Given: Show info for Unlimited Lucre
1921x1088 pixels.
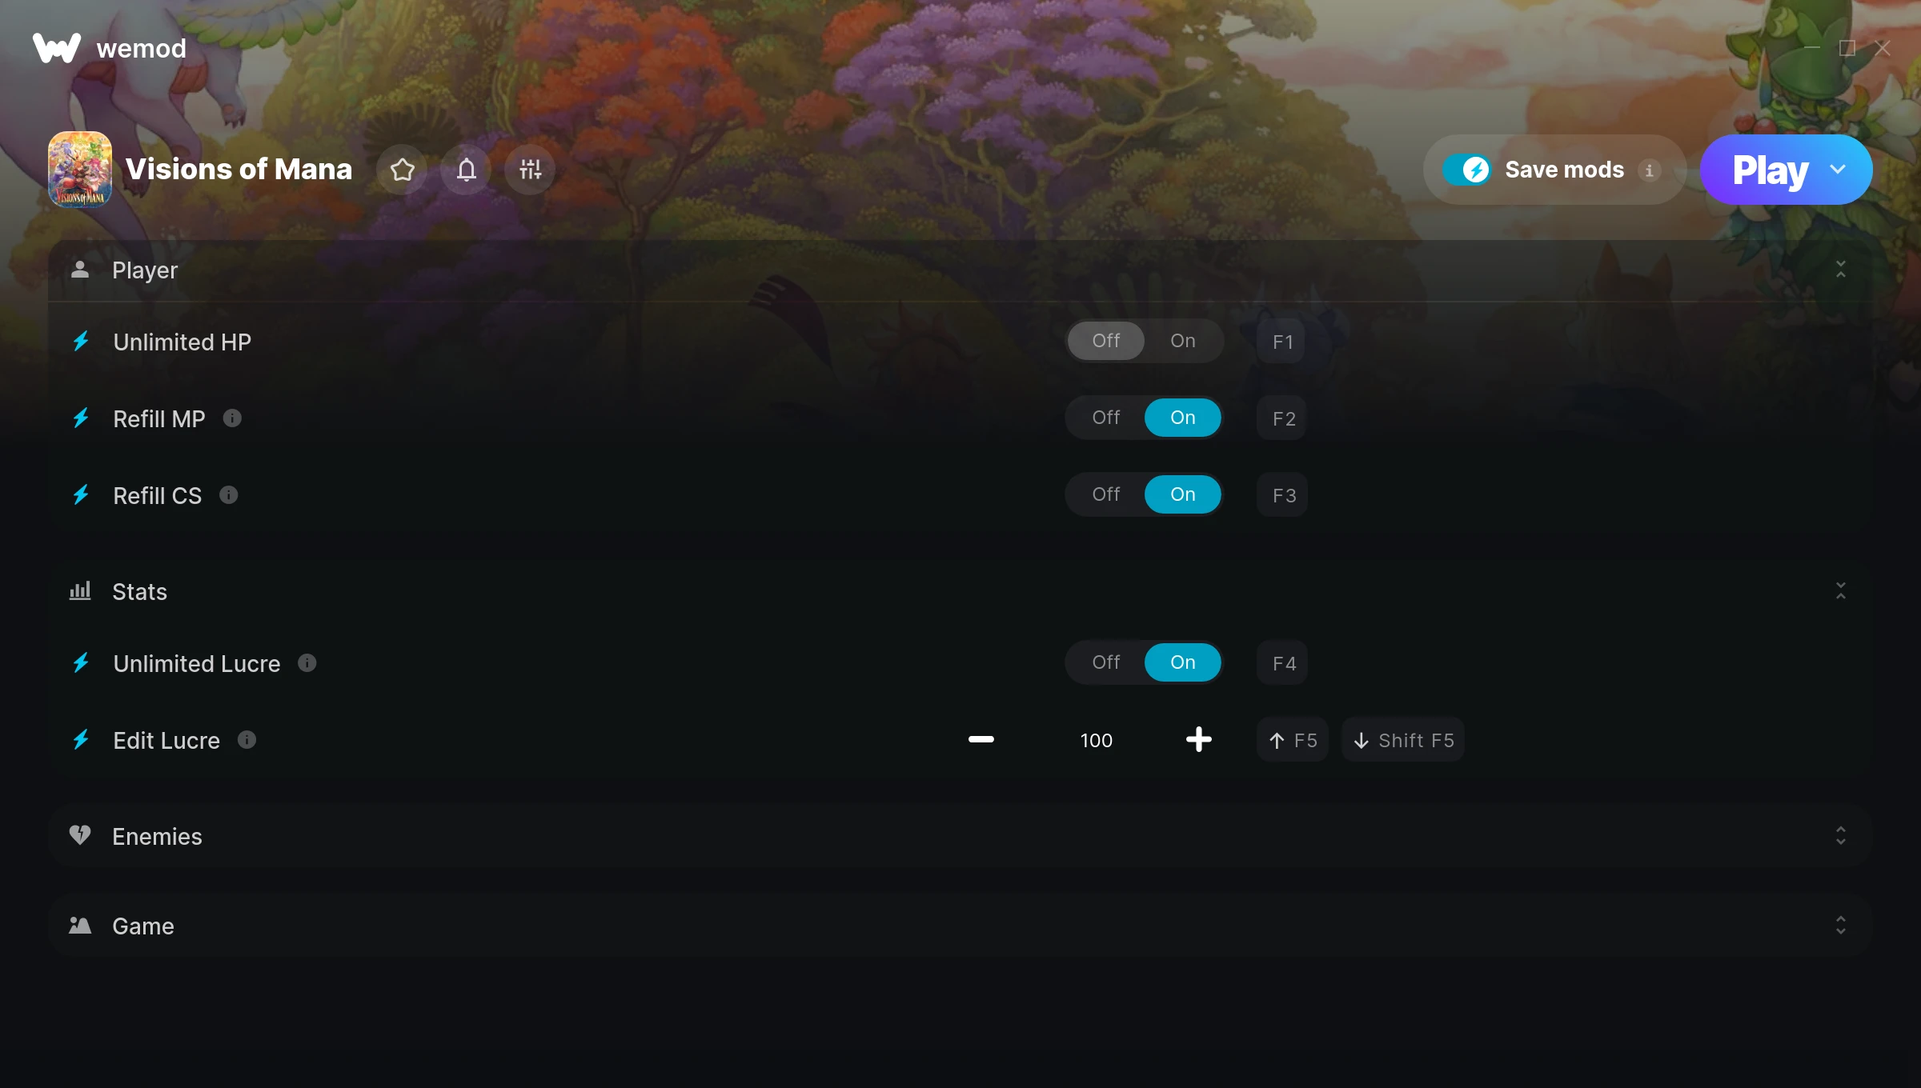Looking at the screenshot, I should (x=307, y=662).
